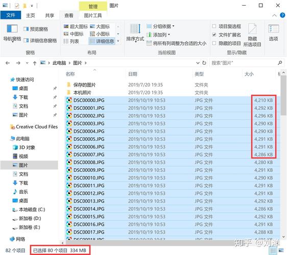
Task: Select Quick access (快速访问) in sidebar
Action: (x=22, y=80)
